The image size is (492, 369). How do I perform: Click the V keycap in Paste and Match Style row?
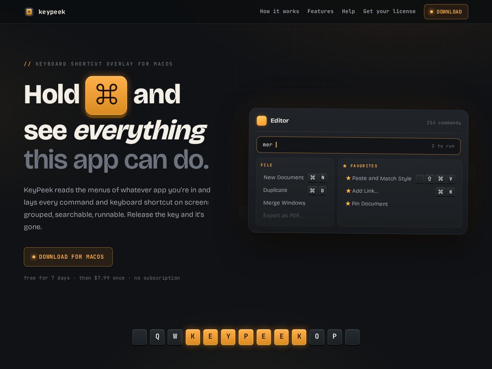[x=451, y=179]
